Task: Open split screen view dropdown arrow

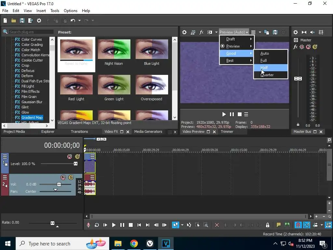Action: click(x=216, y=32)
